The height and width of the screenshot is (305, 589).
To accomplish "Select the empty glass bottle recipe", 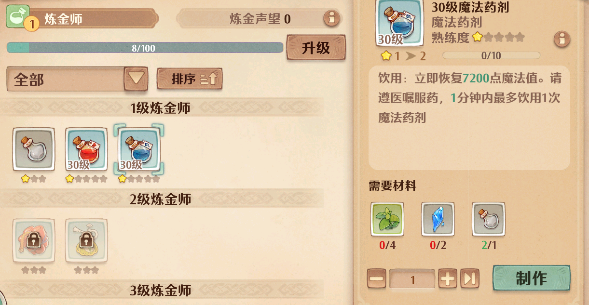I will point(34,149).
